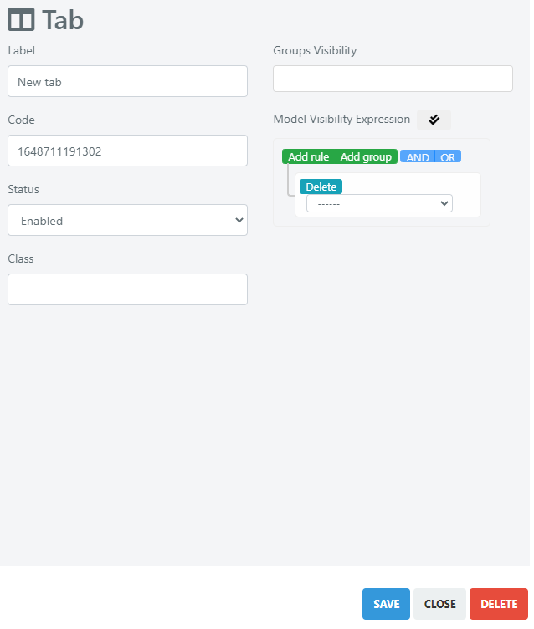This screenshot has height=629, width=534.
Task: Click the Tab layout icon in header
Action: 21,20
